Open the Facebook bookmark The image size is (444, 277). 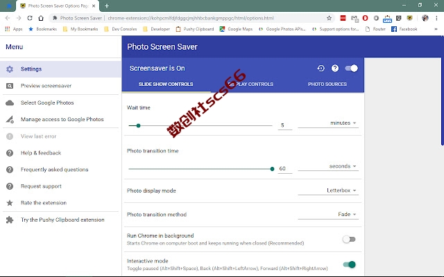(404, 29)
